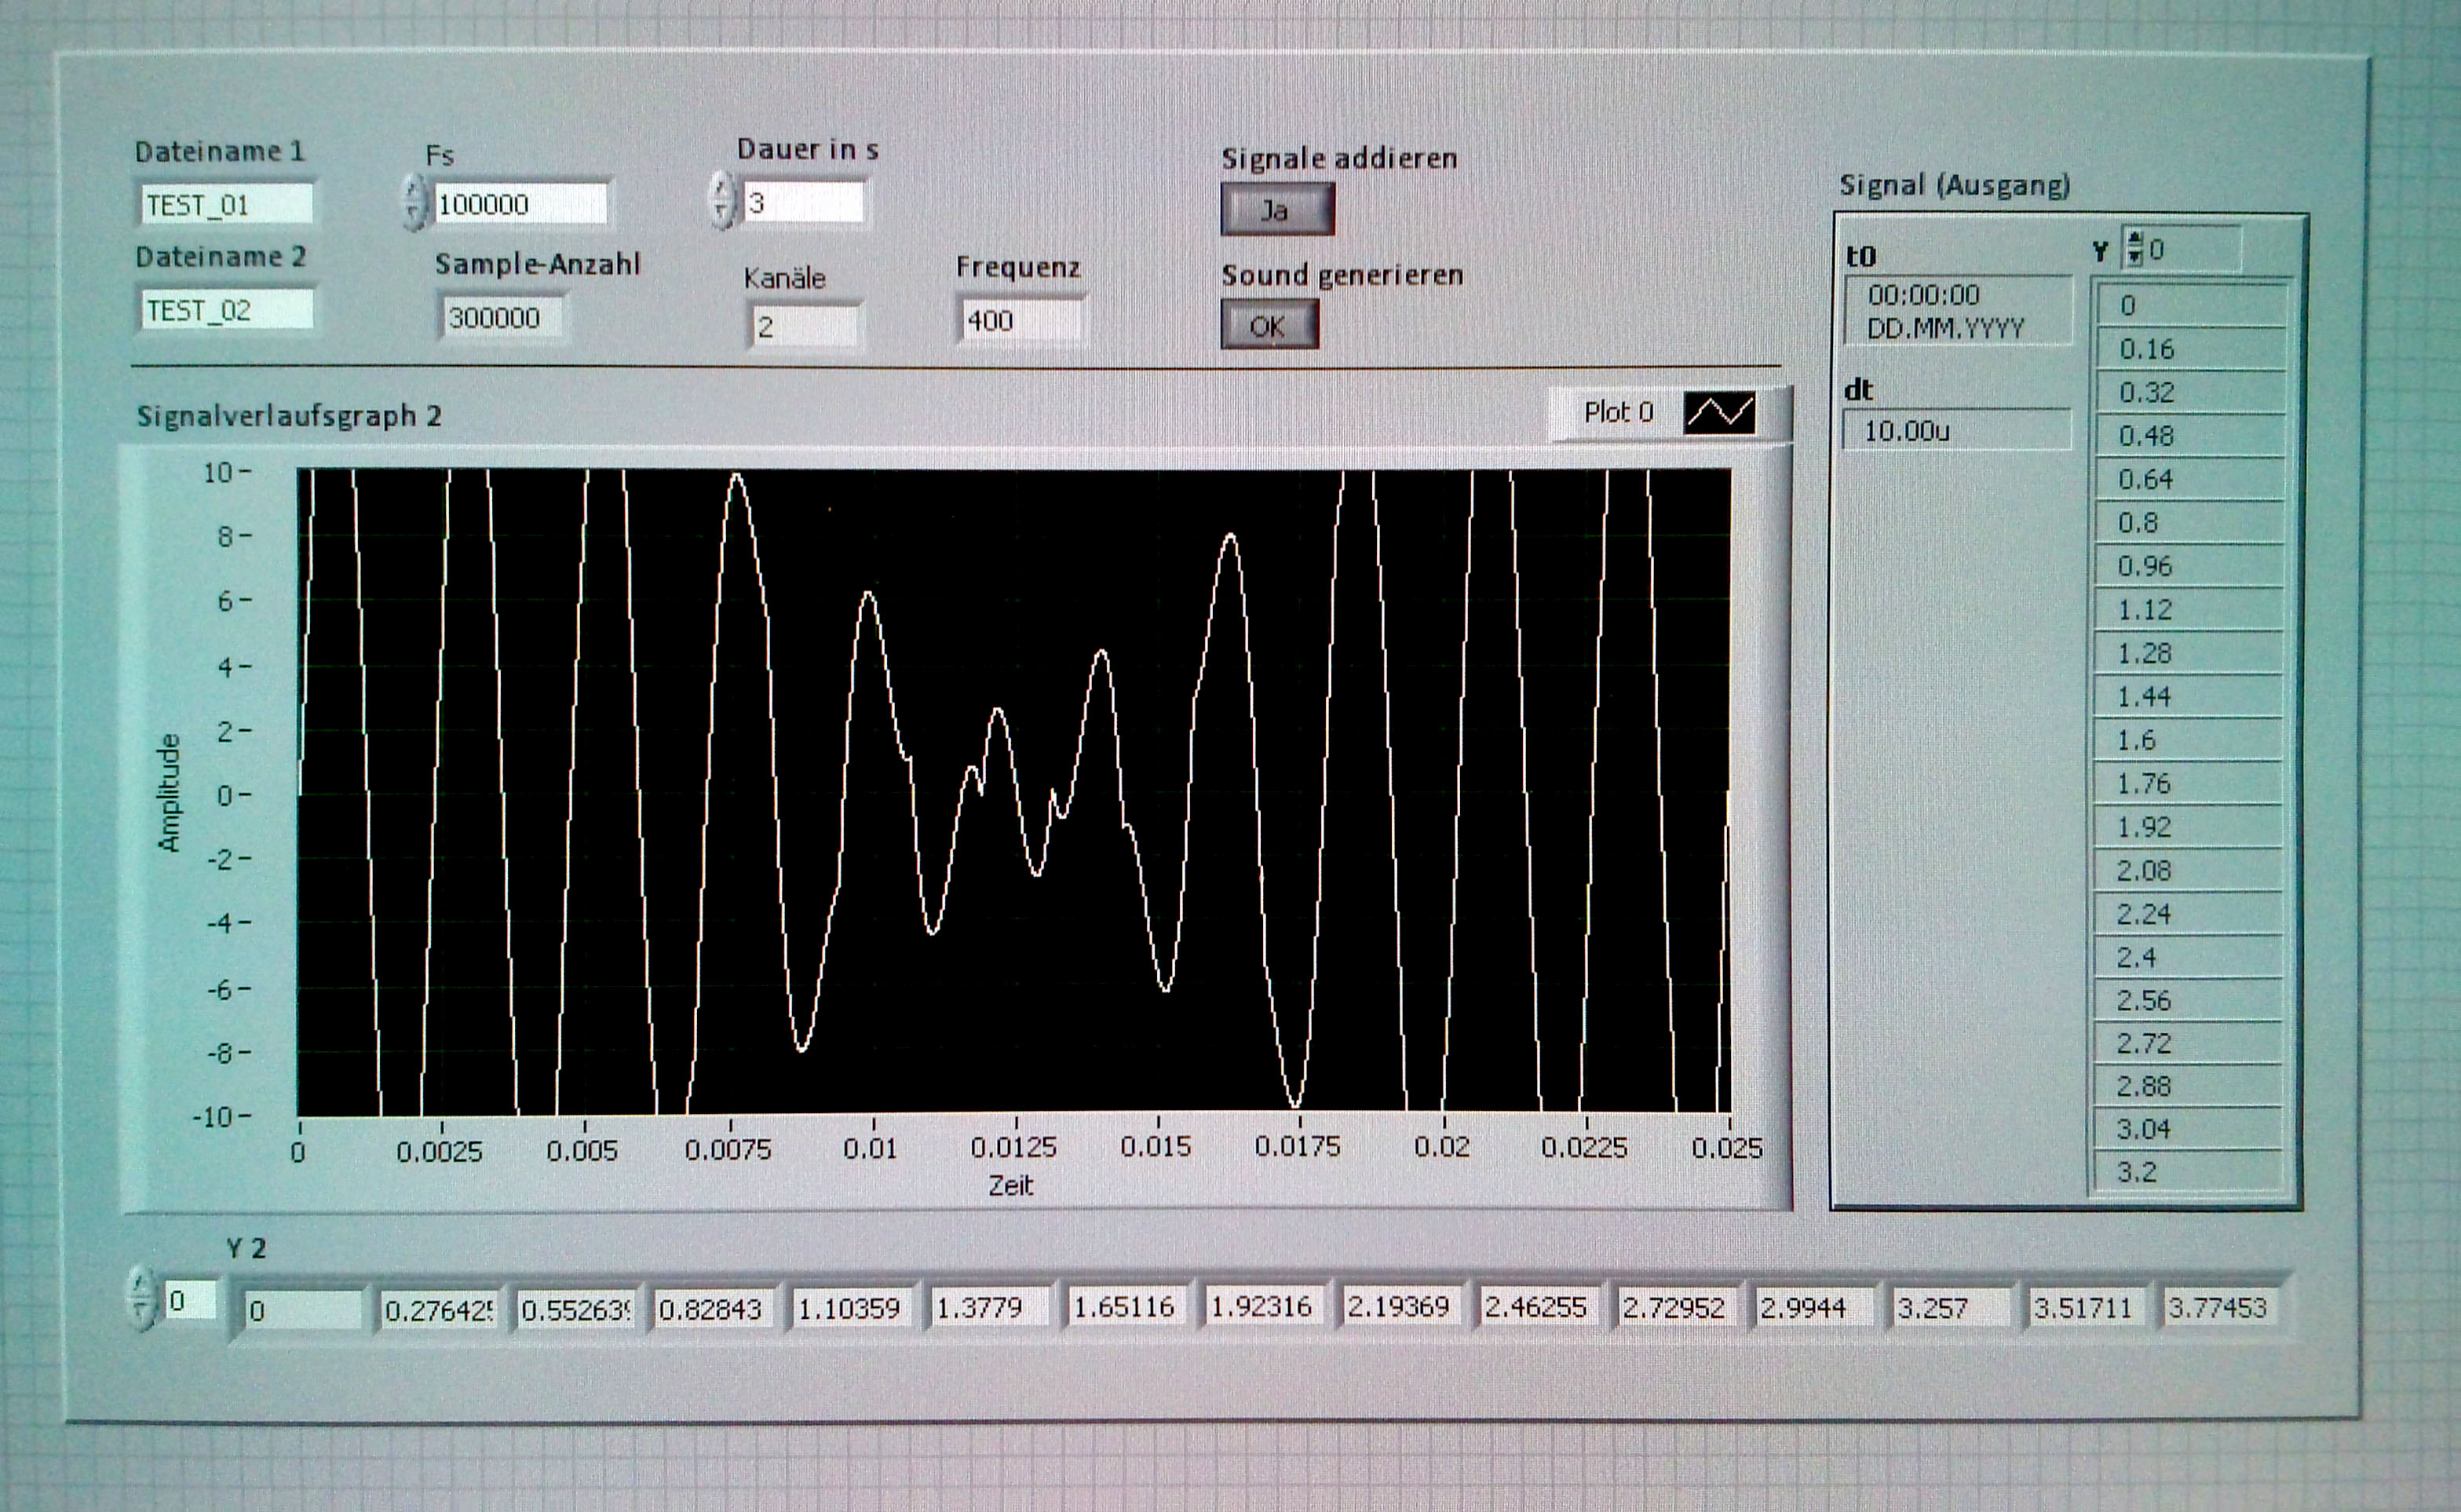Click into the Dateiname 1 field
This screenshot has height=1512, width=2461.
tap(226, 205)
